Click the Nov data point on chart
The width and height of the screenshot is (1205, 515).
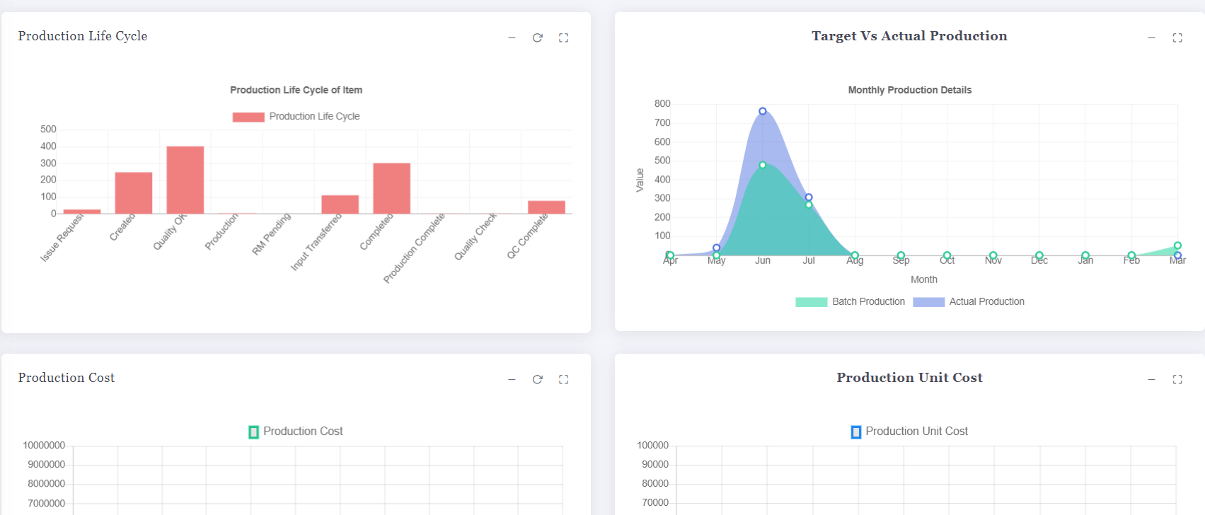coord(993,255)
